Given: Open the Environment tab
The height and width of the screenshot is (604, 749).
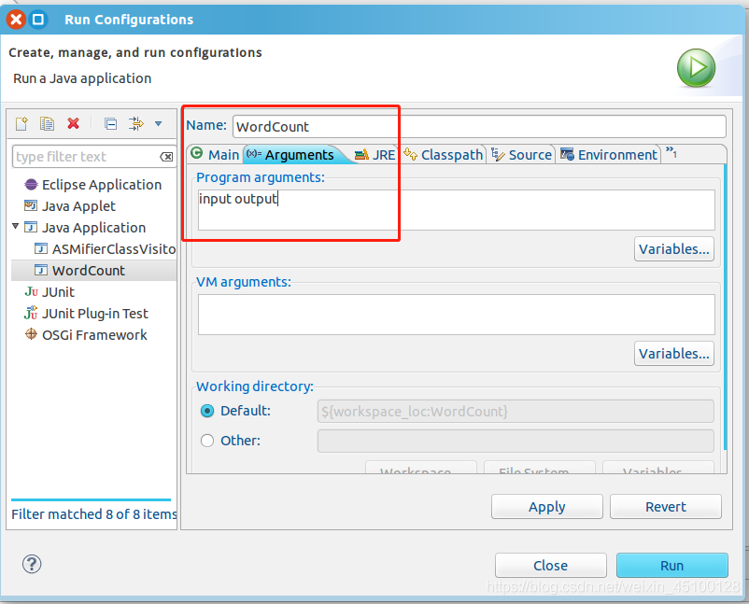Looking at the screenshot, I should tap(610, 155).
